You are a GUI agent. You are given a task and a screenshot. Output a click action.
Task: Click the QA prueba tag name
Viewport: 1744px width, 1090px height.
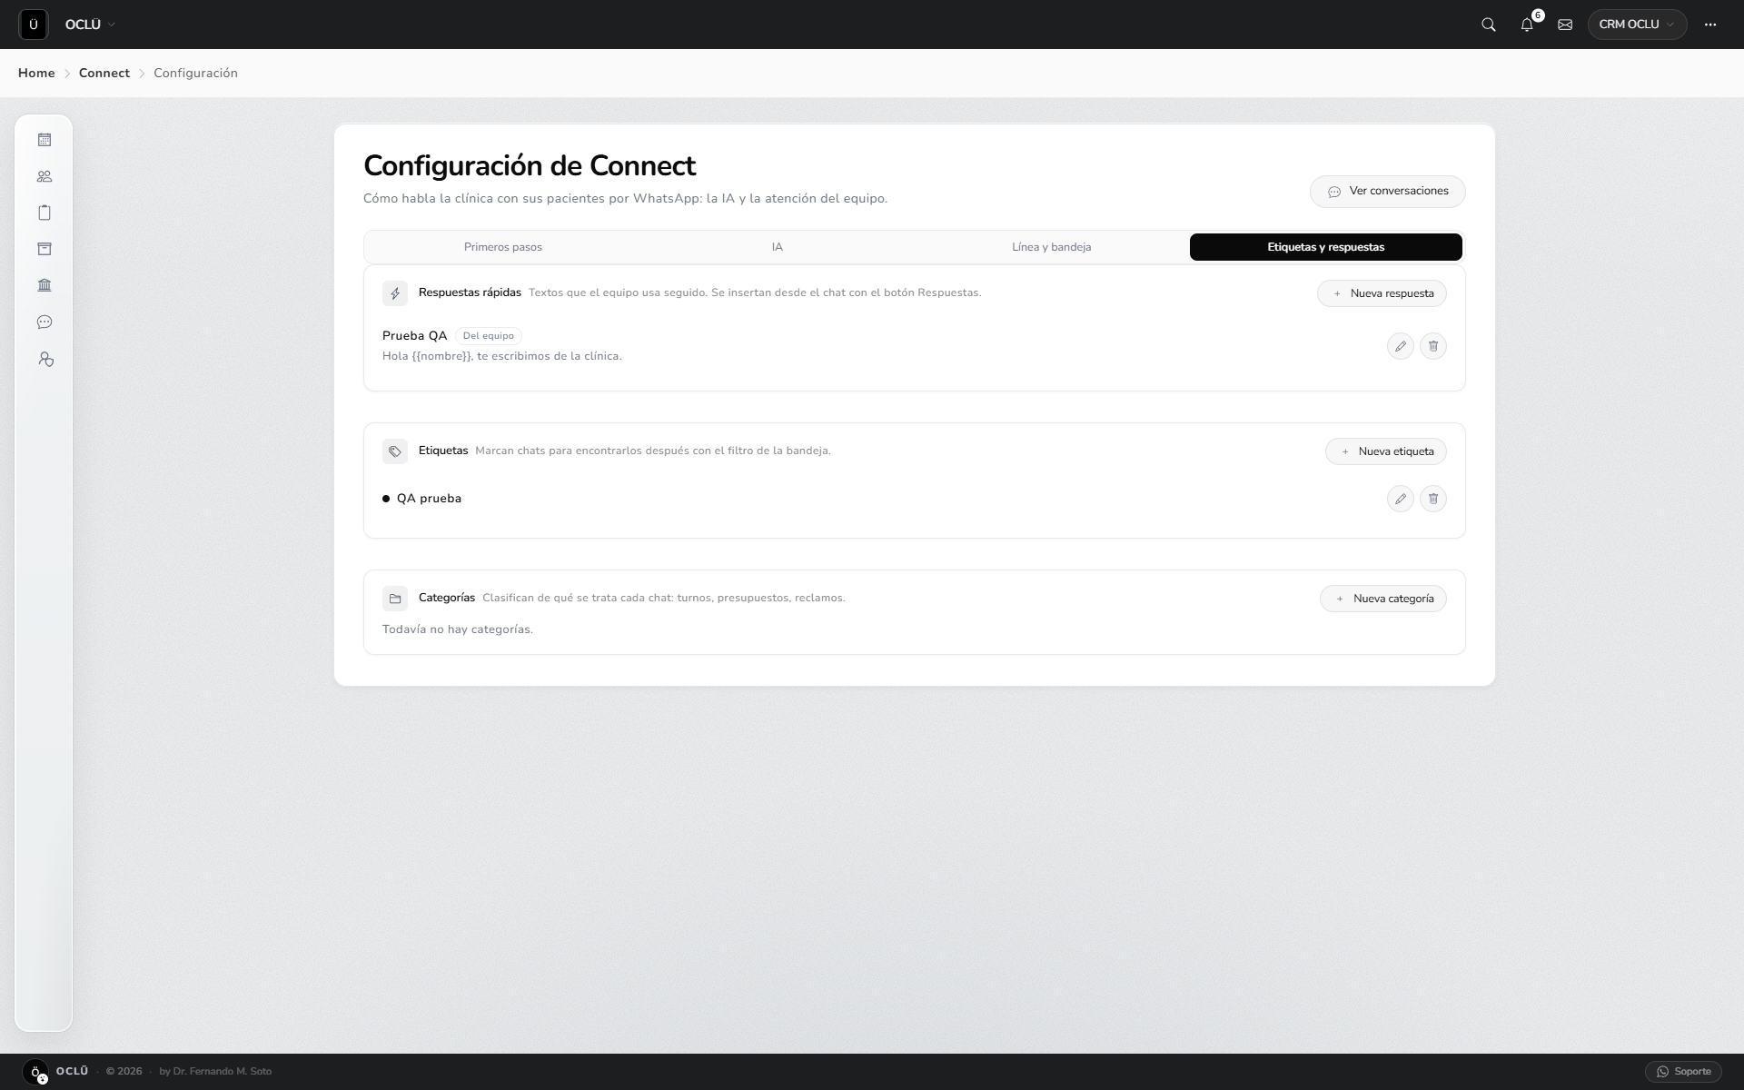pos(429,499)
